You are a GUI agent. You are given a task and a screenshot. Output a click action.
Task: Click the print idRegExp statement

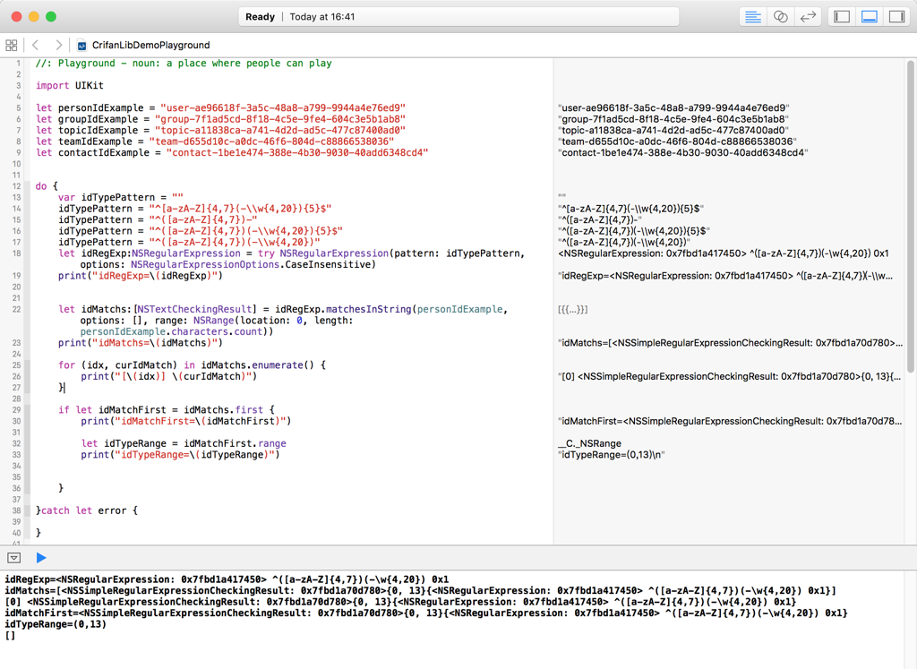pos(141,276)
